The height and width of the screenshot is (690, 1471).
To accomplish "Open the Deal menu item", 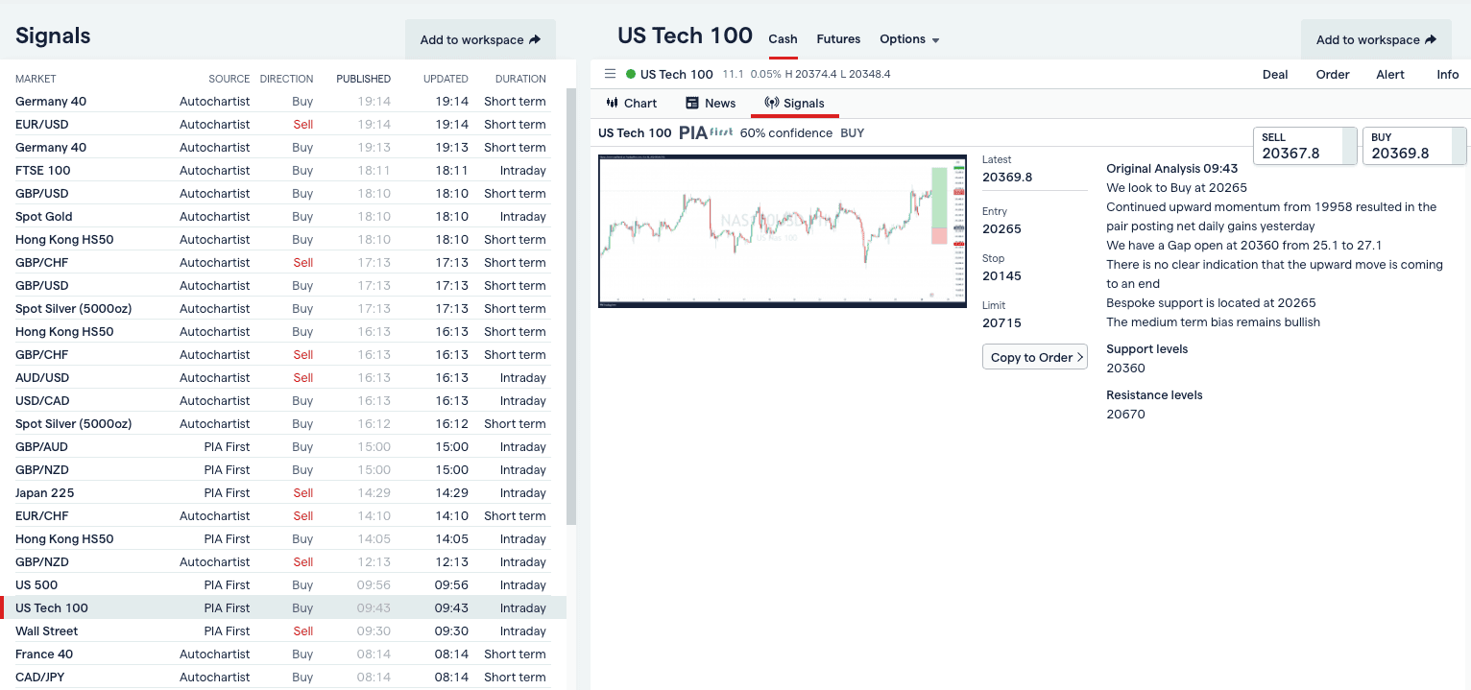I will click(x=1275, y=74).
